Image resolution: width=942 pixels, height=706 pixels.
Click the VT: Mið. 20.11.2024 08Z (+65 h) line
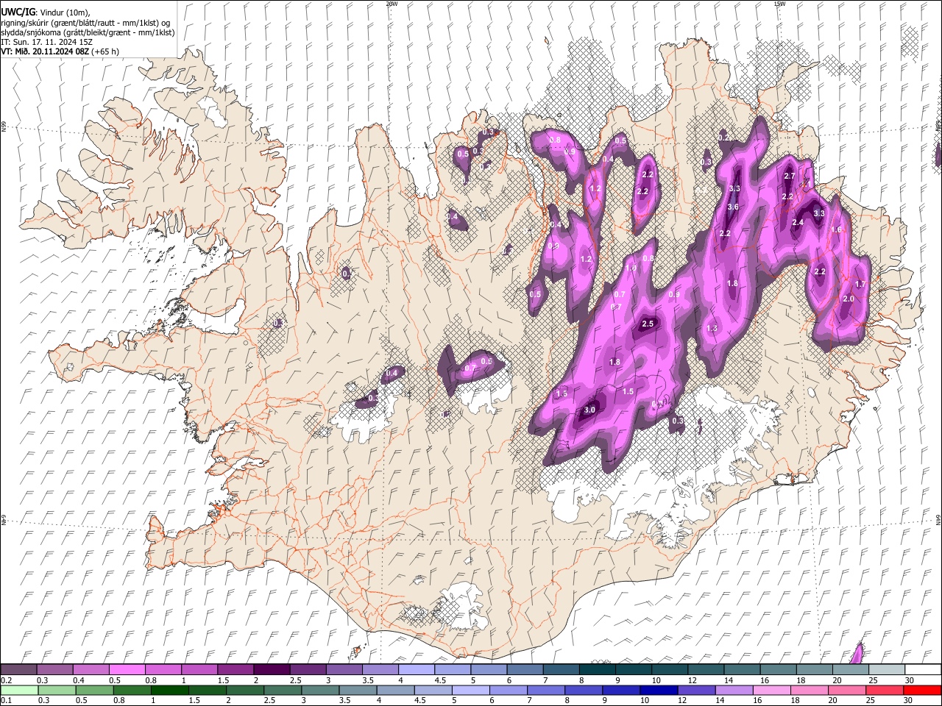(x=60, y=51)
